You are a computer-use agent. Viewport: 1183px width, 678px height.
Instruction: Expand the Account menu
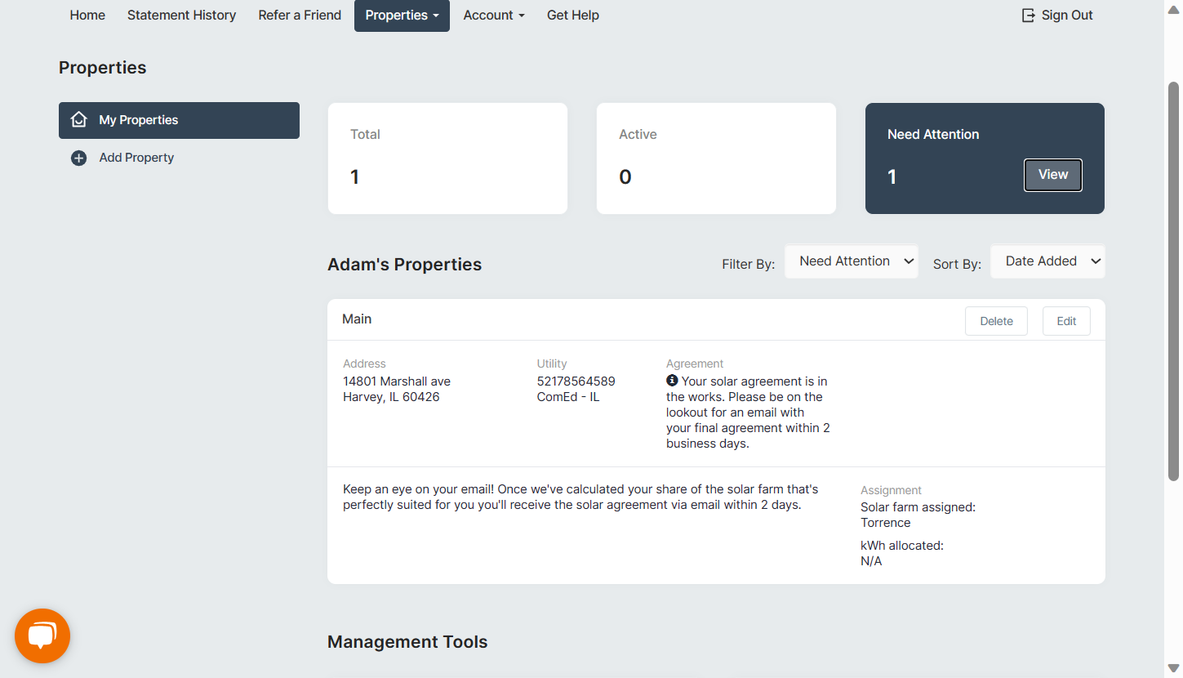point(494,16)
